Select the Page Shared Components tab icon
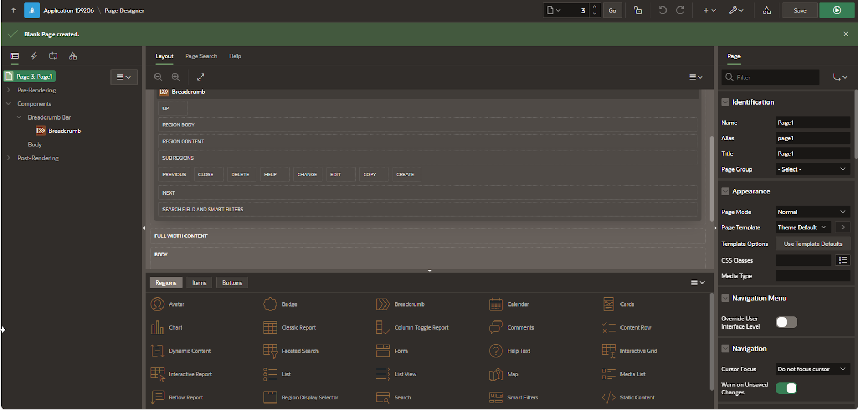 pyautogui.click(x=73, y=56)
